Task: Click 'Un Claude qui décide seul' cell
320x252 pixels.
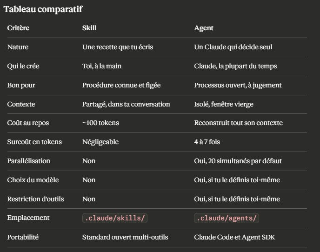Action: (233, 47)
